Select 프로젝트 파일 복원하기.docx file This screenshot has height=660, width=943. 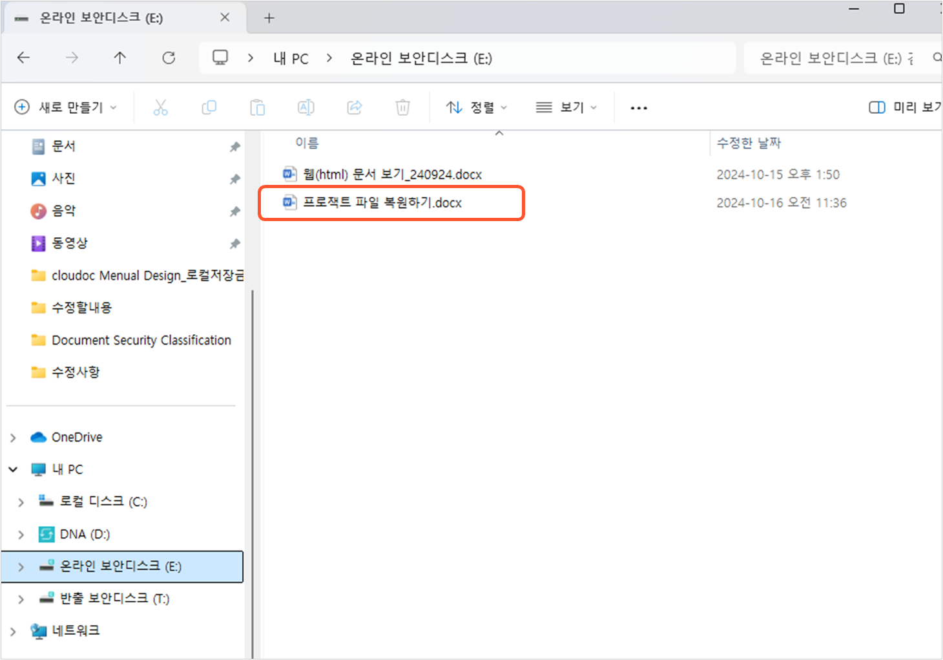coord(382,203)
